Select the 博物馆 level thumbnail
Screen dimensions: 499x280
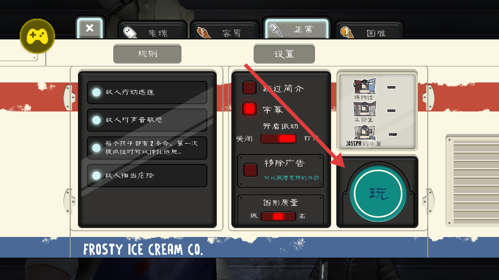(365, 87)
